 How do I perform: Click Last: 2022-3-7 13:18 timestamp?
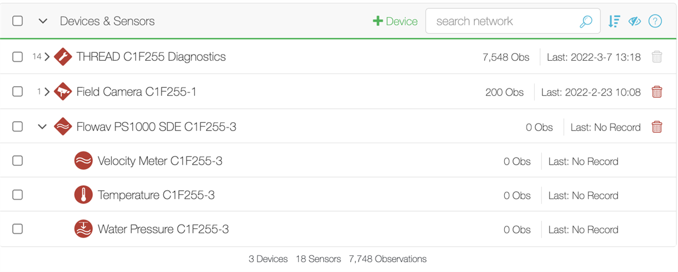594,57
